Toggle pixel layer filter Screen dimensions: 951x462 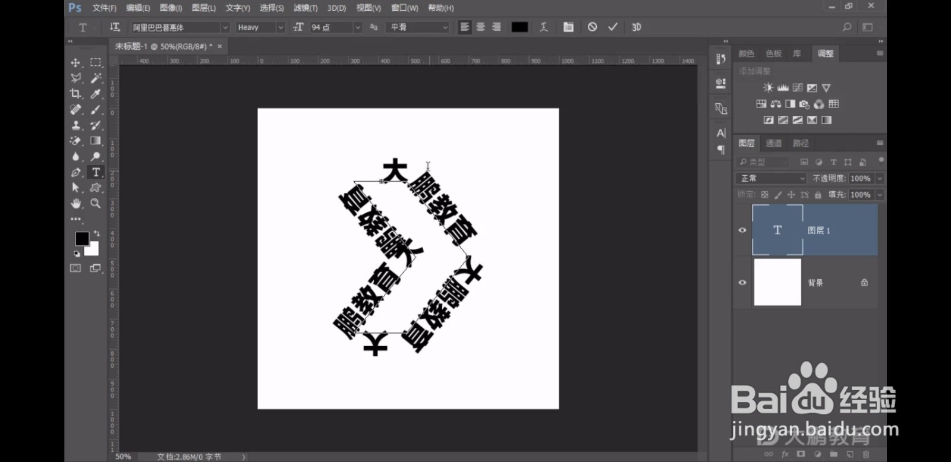click(804, 162)
